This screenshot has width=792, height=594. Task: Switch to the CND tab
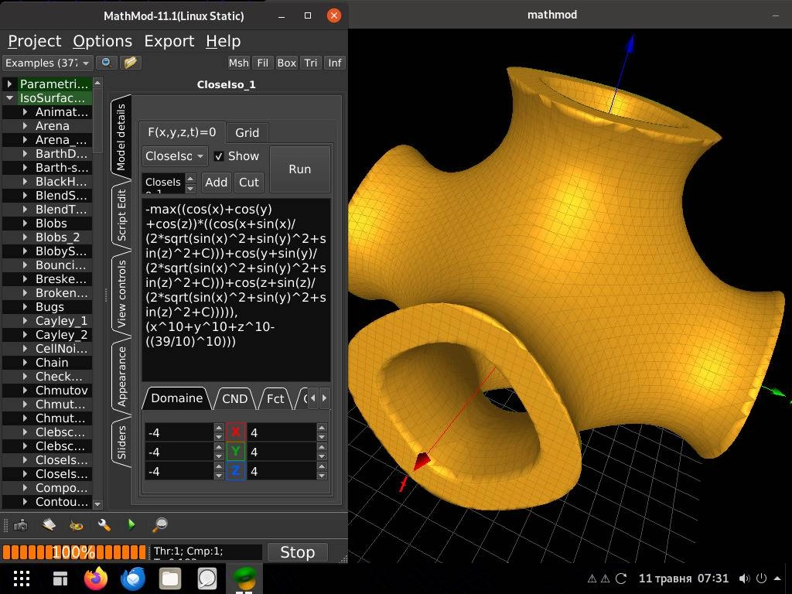point(235,398)
